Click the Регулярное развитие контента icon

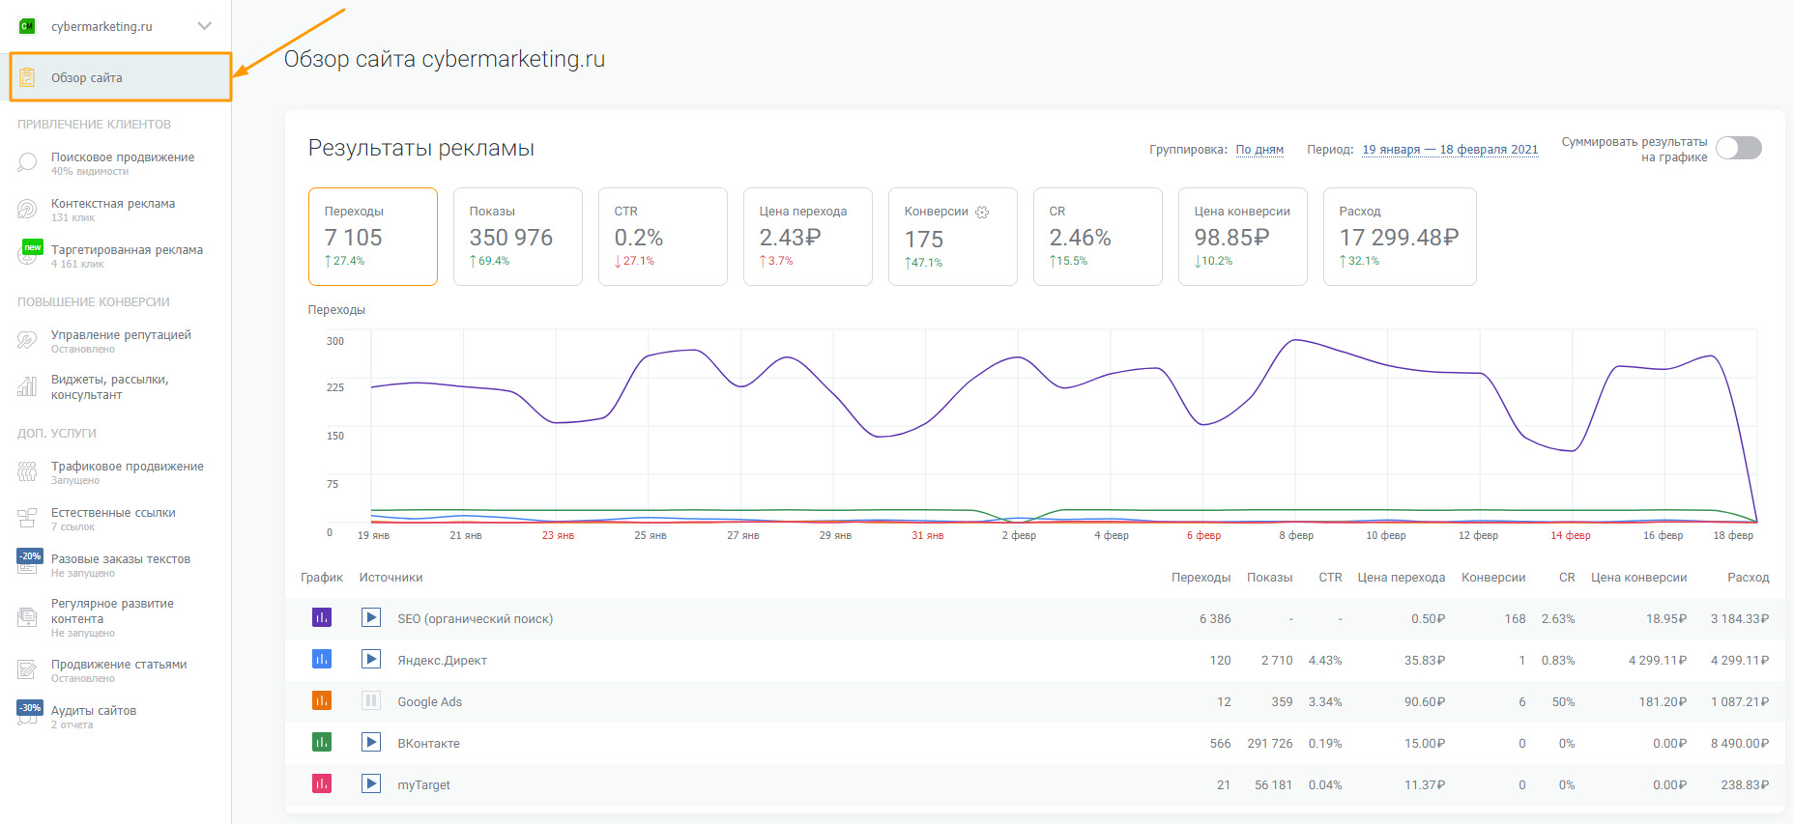(x=27, y=616)
